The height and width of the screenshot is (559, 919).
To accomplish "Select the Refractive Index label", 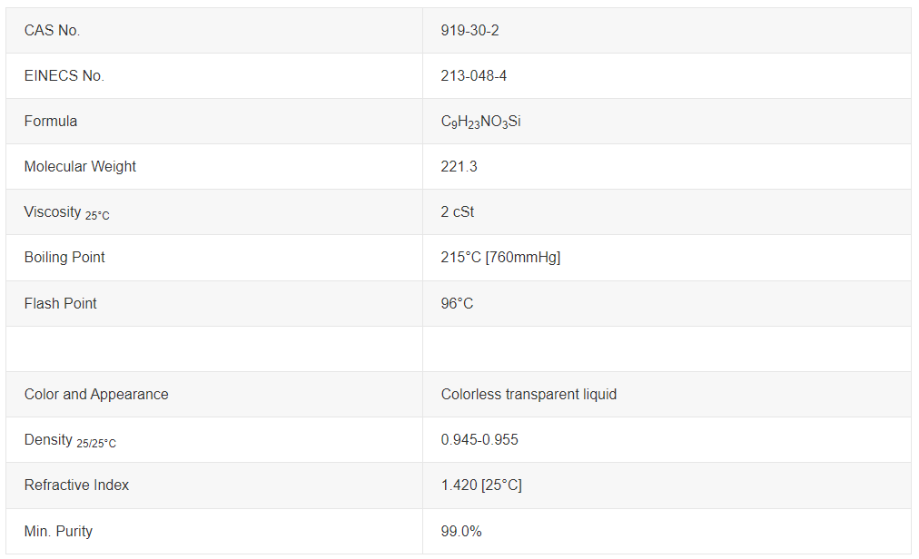I will (76, 485).
